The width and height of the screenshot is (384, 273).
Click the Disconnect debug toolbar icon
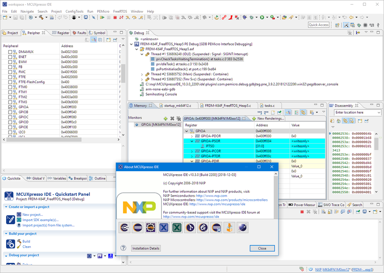(121, 17)
